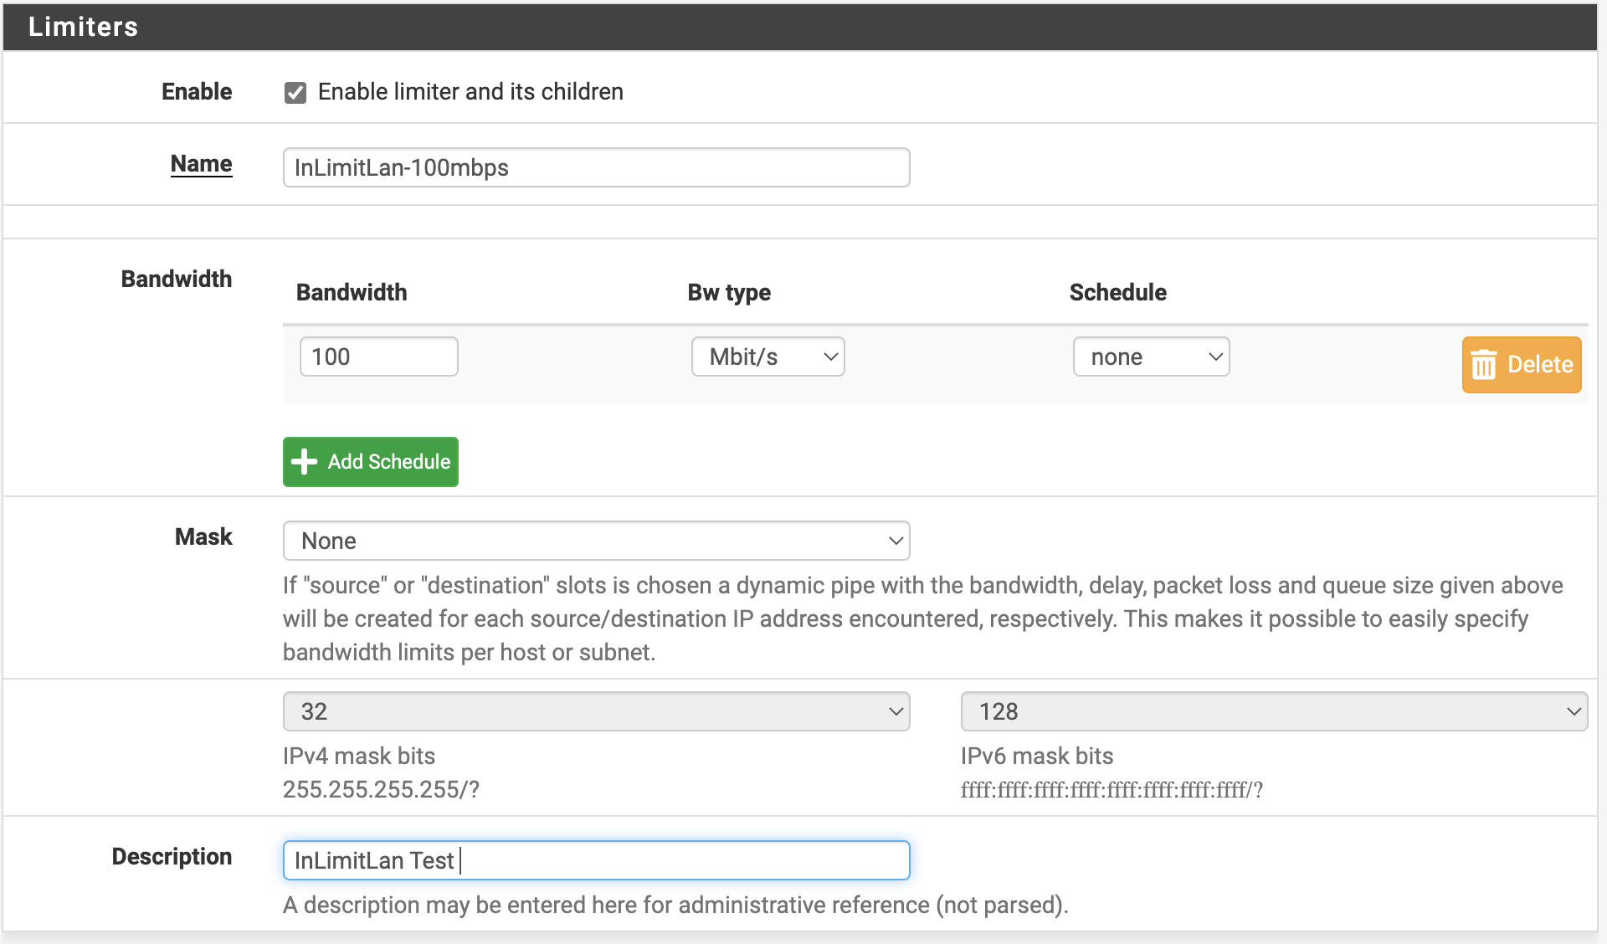Viewport: 1607px width, 944px height.
Task: Click the "IPv4 mask bits" help text
Action: point(359,757)
